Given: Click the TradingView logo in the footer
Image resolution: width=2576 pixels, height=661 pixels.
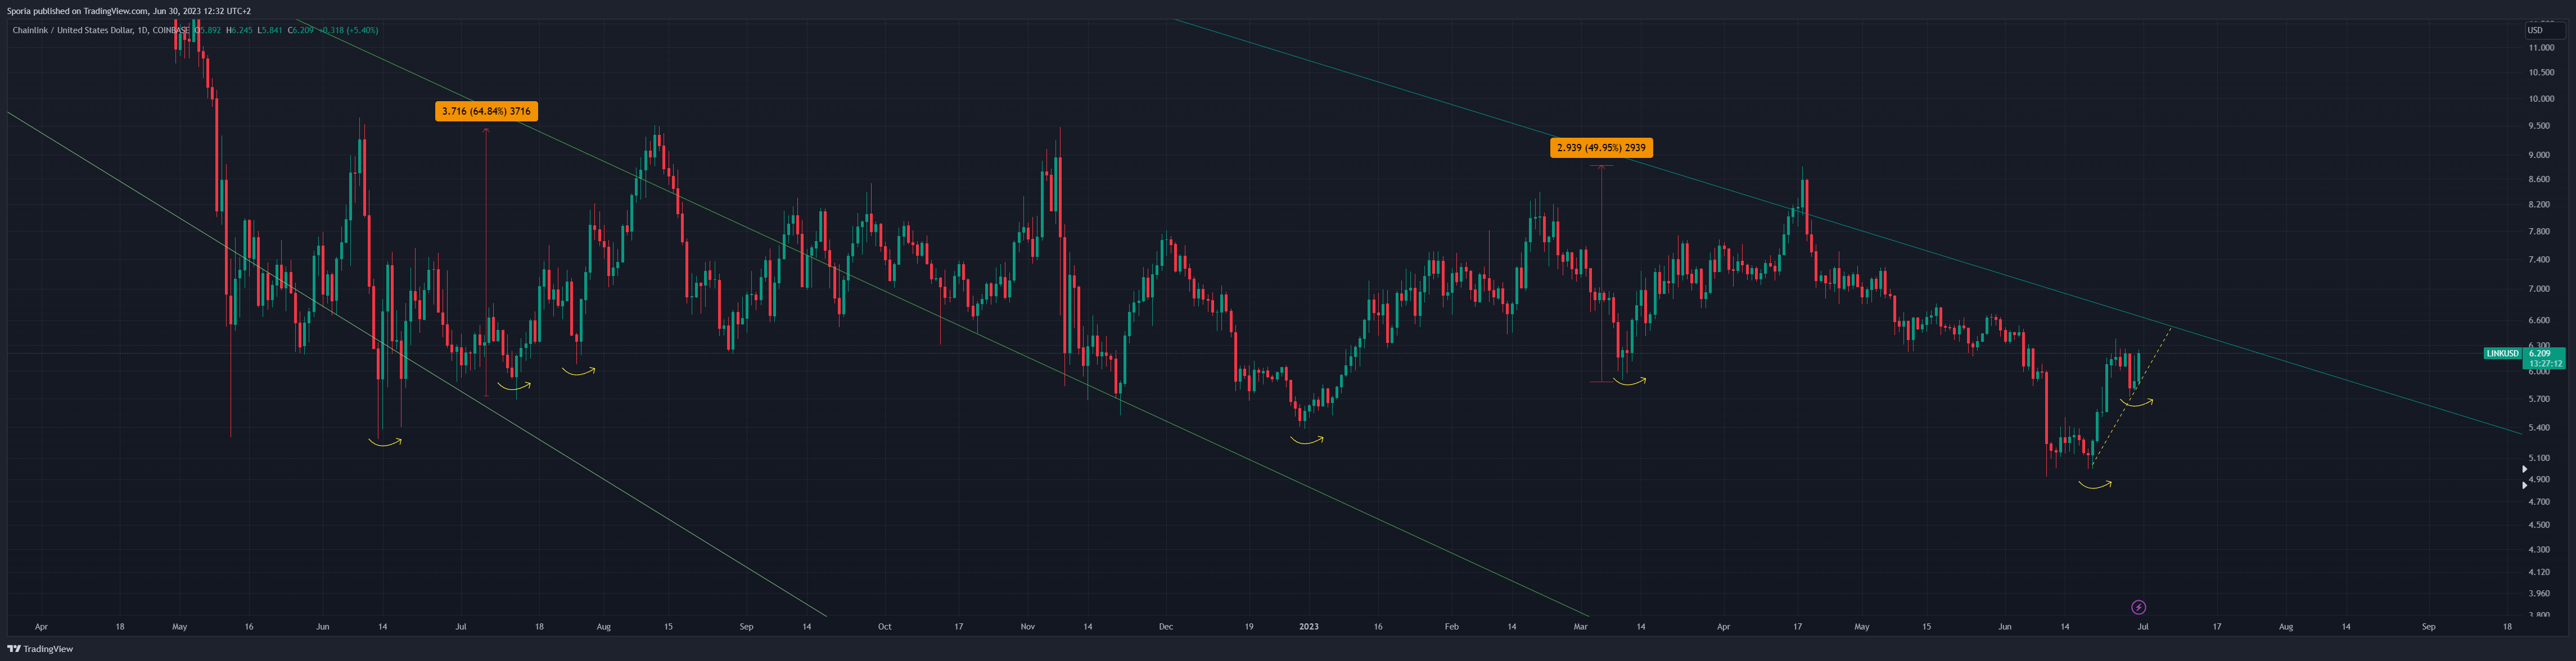Looking at the screenshot, I should coord(40,649).
